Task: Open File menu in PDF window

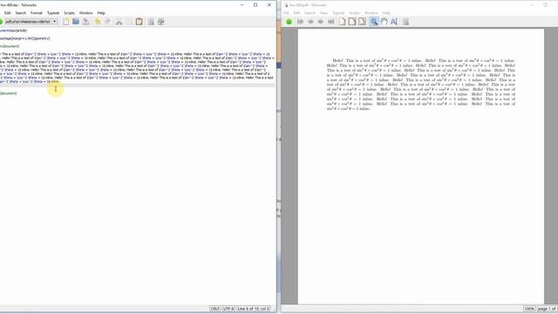Action: click(286, 13)
